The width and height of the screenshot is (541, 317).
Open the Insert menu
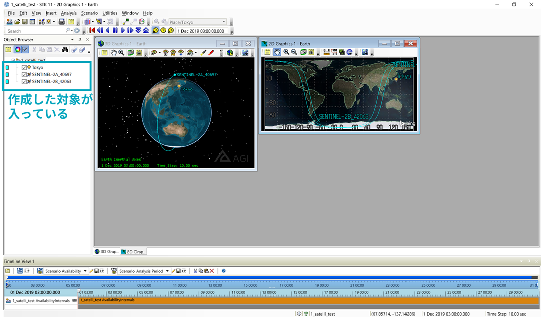(51, 13)
